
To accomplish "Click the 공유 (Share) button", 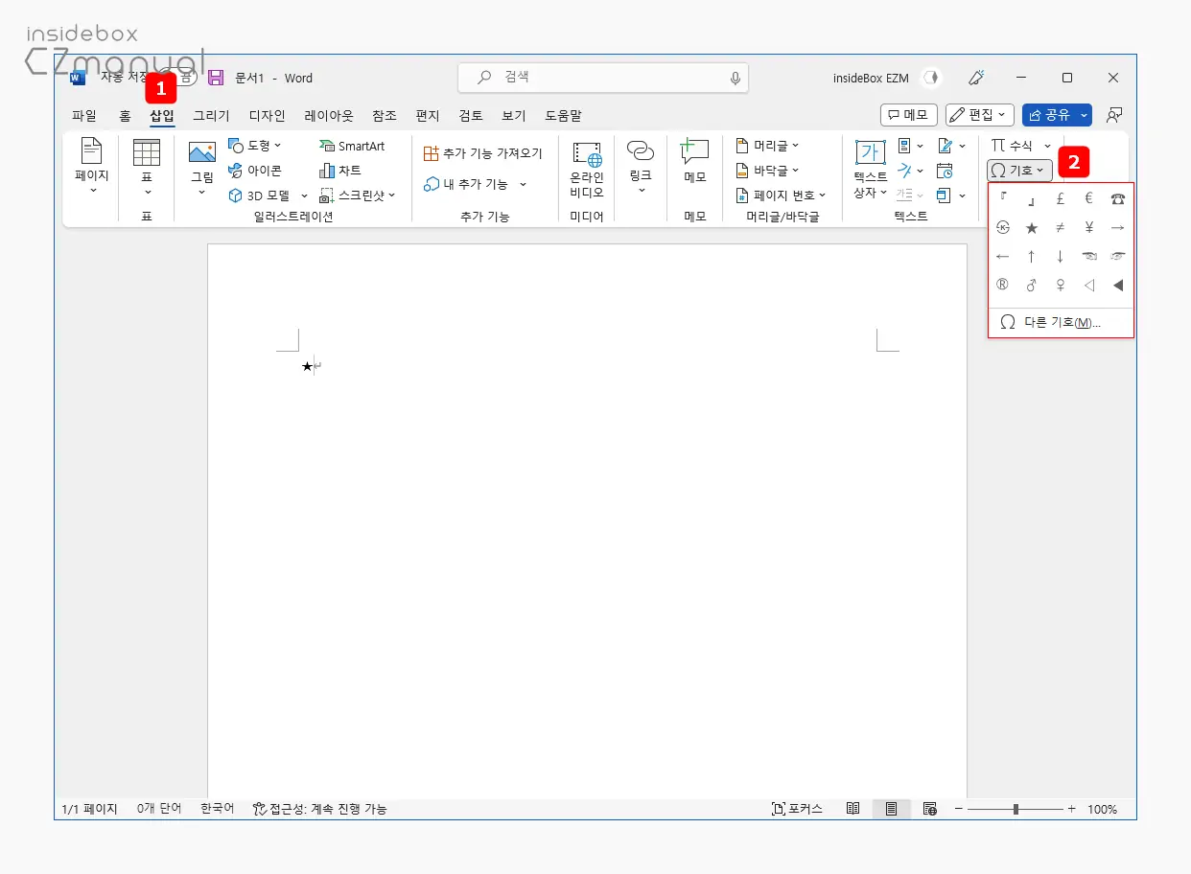I will [x=1053, y=115].
